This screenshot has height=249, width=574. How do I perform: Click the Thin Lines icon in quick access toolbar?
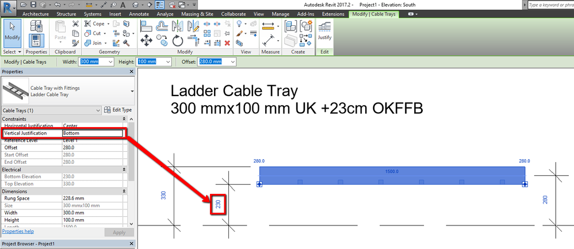point(160,5)
